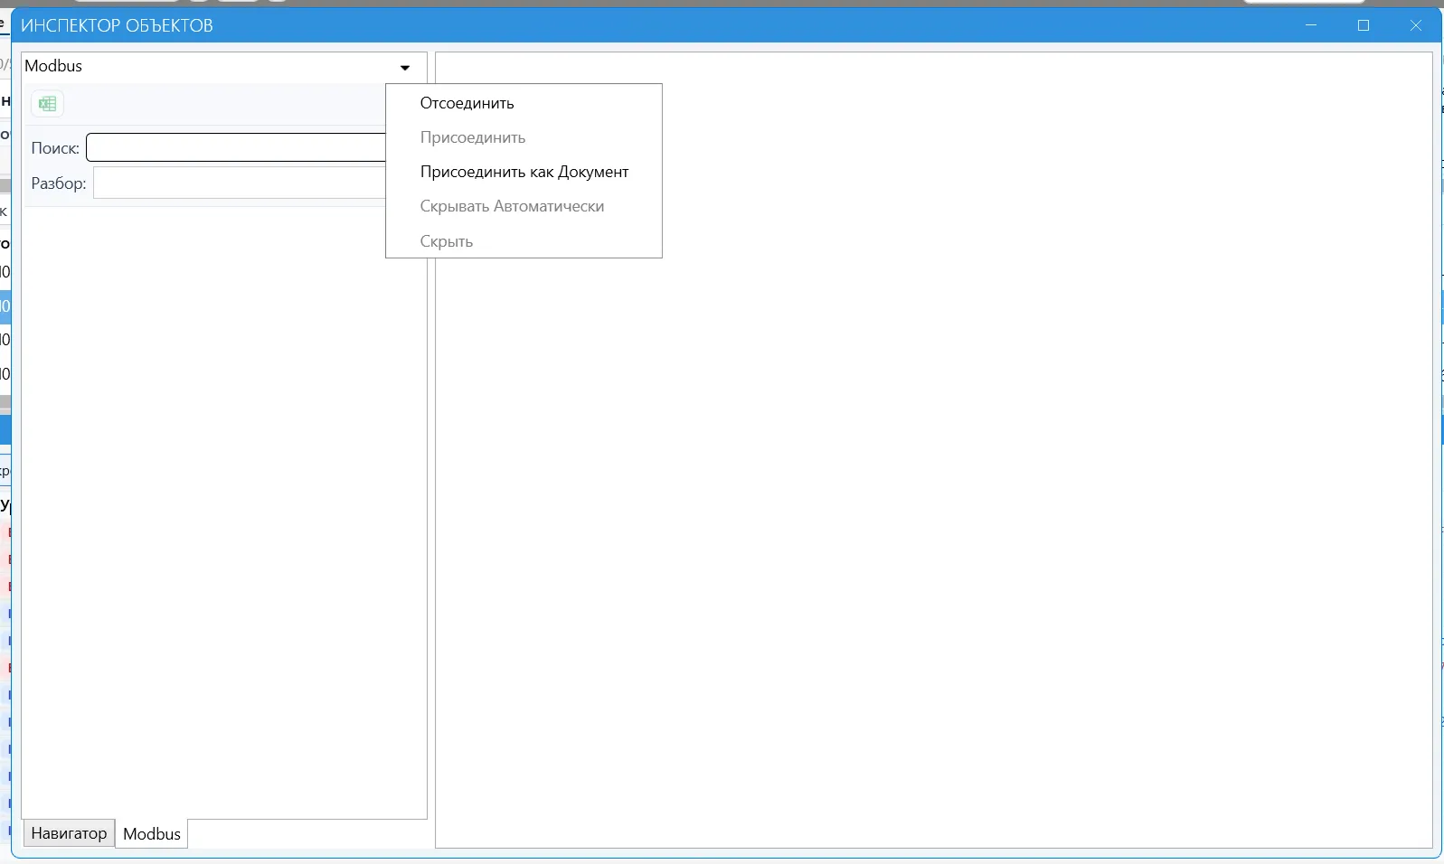Switch to the Навигатор tab
Viewport: 1444px width, 864px height.
pyautogui.click(x=69, y=833)
